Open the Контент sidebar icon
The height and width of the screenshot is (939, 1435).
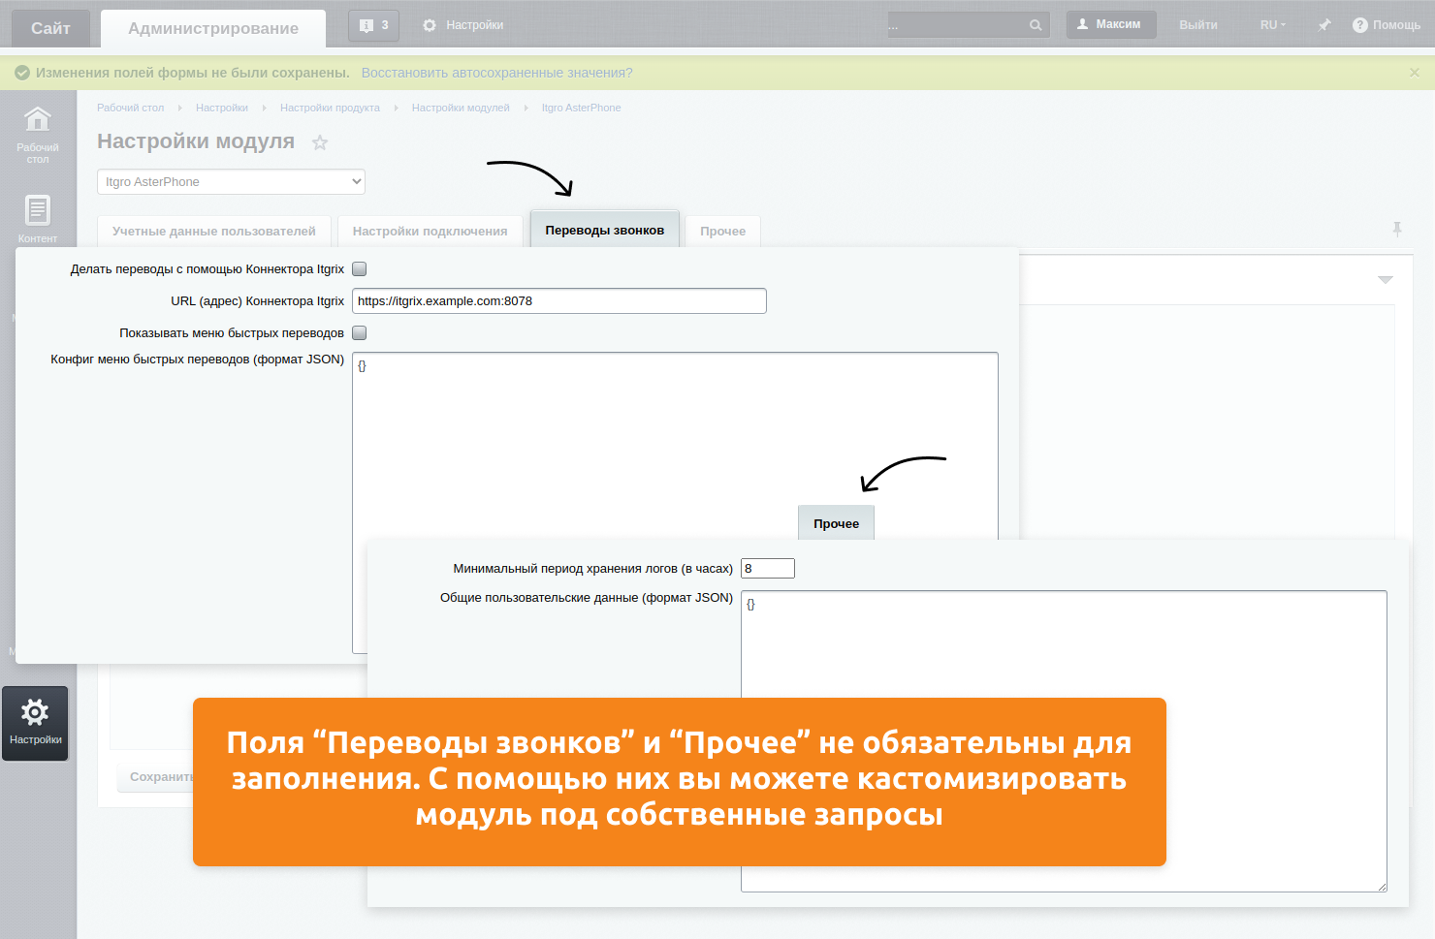[x=37, y=210]
